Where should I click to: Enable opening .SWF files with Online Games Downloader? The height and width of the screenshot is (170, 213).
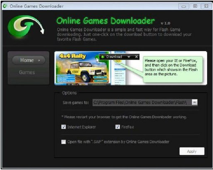click(x=64, y=142)
